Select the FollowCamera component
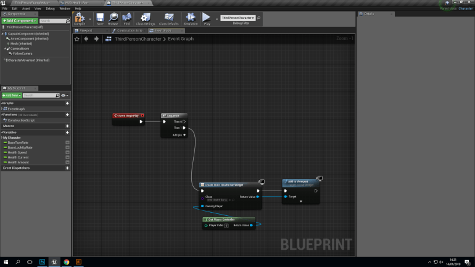Viewport: 475px width, 267px height. [22, 54]
